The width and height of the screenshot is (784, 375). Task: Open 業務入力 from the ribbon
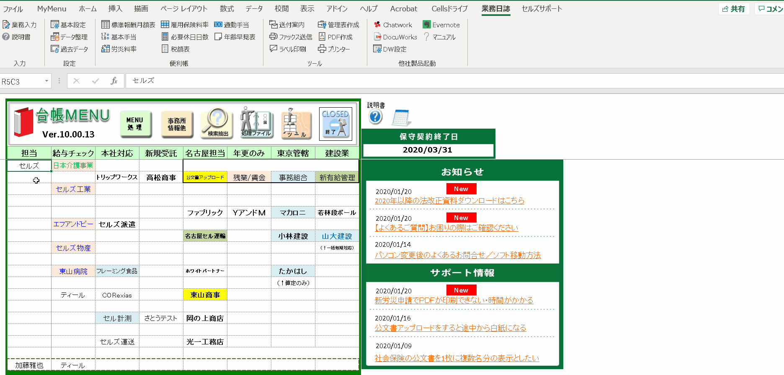[20, 25]
